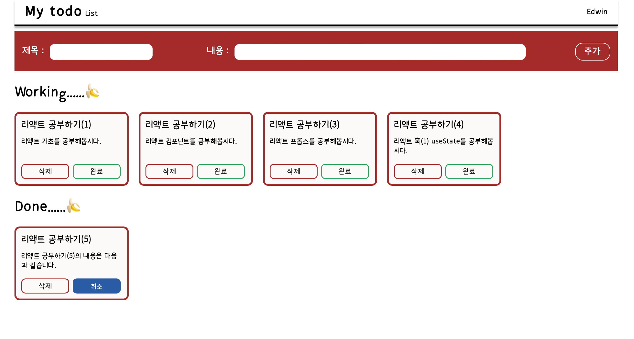Mark 리액트 공부하기(2) as 완료
Screen dimensions: 634x339
pyautogui.click(x=221, y=171)
